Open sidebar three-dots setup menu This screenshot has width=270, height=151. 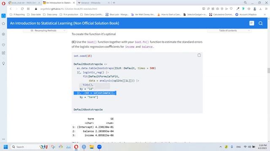tap(3, 139)
